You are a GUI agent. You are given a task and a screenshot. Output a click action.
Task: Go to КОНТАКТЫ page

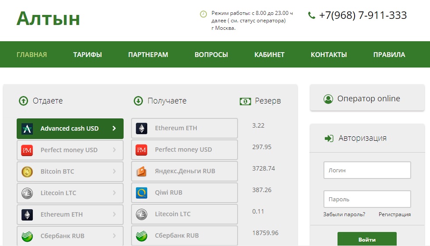pyautogui.click(x=329, y=54)
